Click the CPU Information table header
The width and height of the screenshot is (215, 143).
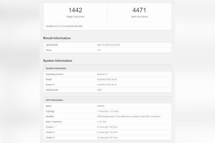(x=54, y=100)
